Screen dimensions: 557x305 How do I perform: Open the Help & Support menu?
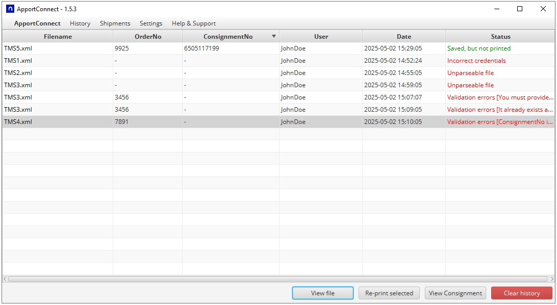click(x=193, y=23)
